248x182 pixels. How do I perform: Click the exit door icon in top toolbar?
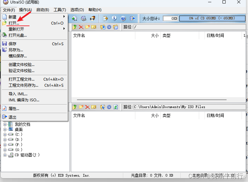132,18
